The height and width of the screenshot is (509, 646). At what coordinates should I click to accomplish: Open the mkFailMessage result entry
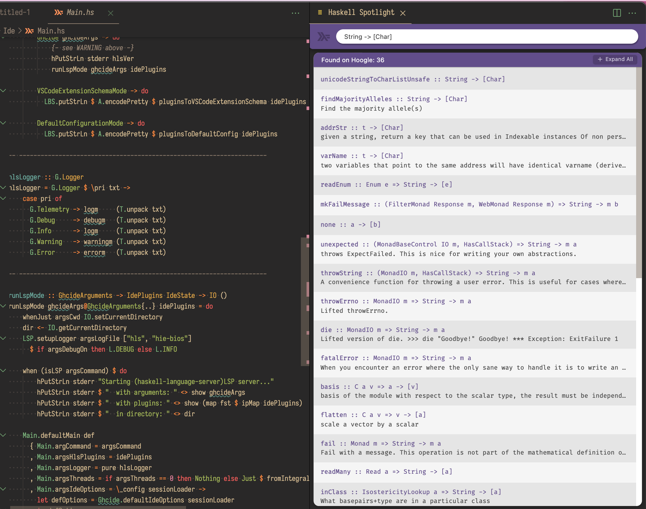pos(475,205)
